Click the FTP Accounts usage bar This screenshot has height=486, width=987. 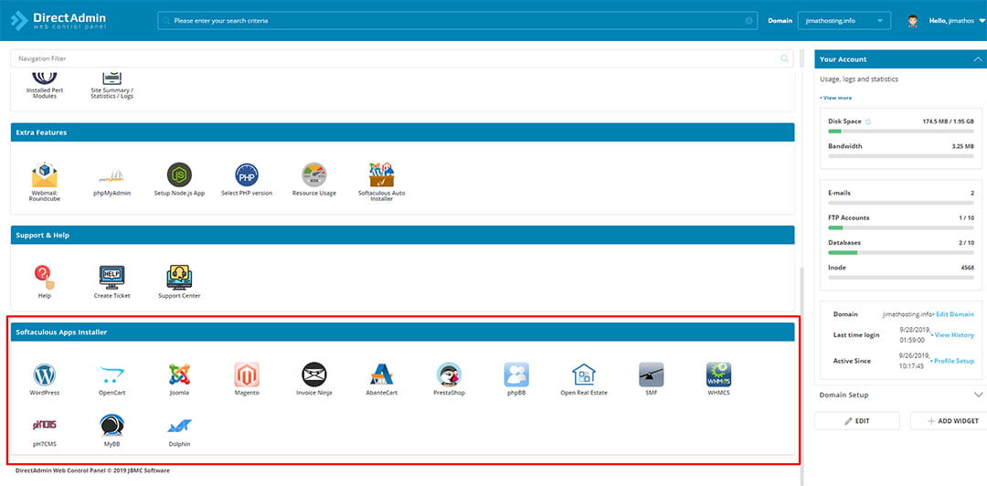(901, 227)
